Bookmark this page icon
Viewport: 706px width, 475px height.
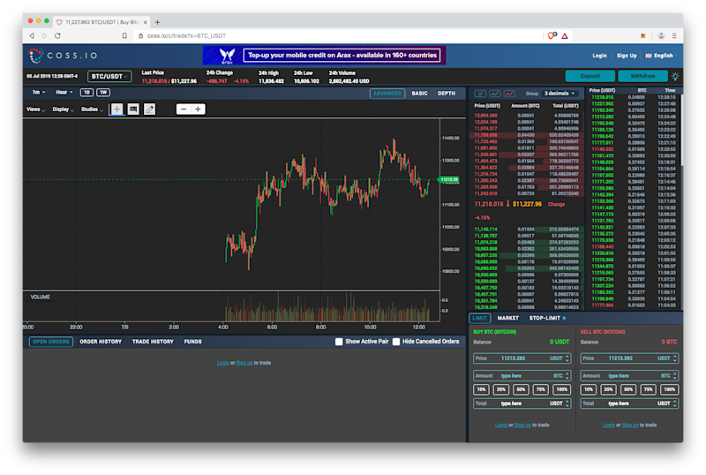coord(124,35)
